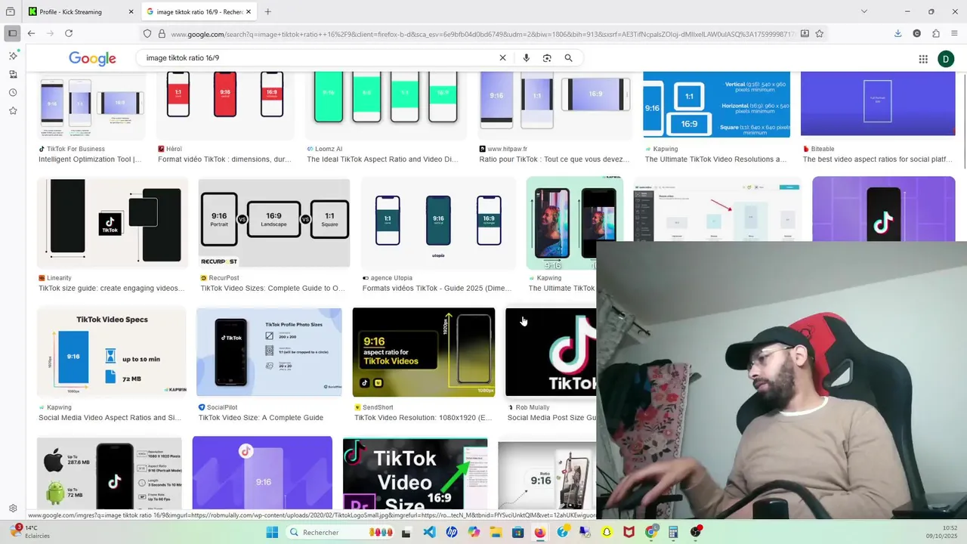Image resolution: width=967 pixels, height=544 pixels.
Task: Open sidebar bookmarks star icon
Action: click(13, 110)
